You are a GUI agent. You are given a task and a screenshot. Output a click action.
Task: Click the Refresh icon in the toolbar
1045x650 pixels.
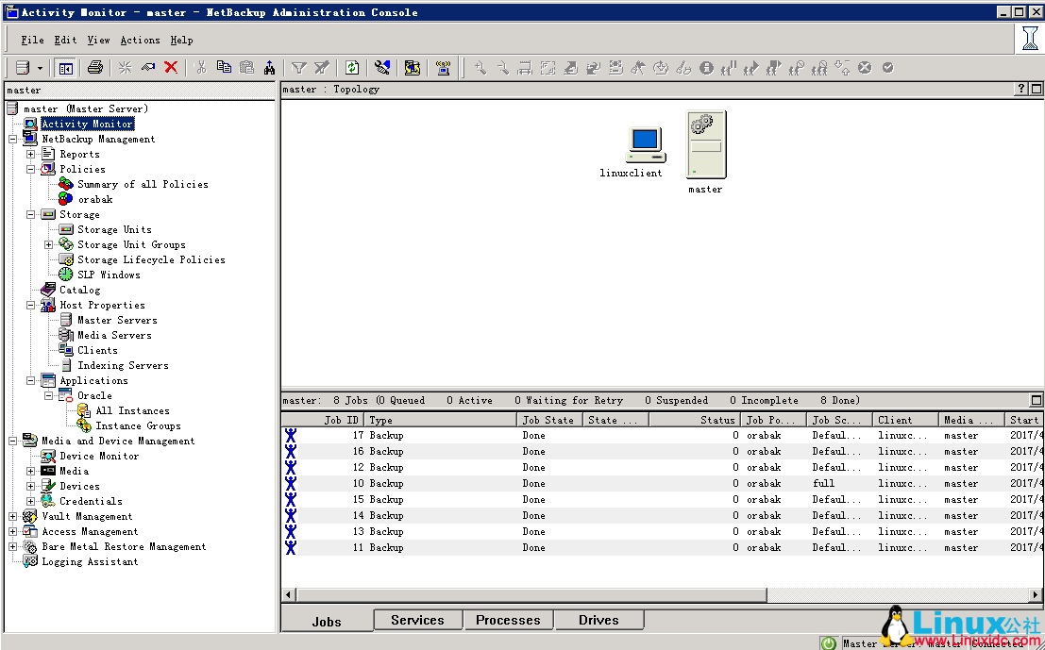(x=350, y=67)
